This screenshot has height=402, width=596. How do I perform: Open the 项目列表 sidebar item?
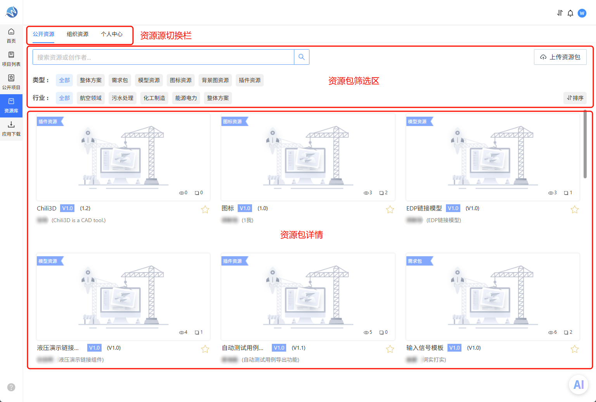pos(11,59)
